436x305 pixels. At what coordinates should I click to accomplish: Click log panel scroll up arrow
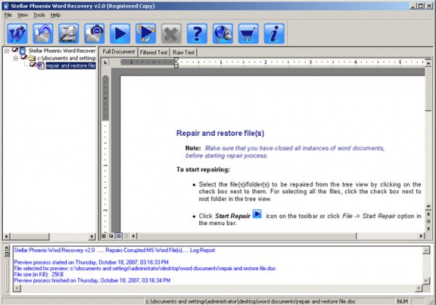pos(426,251)
